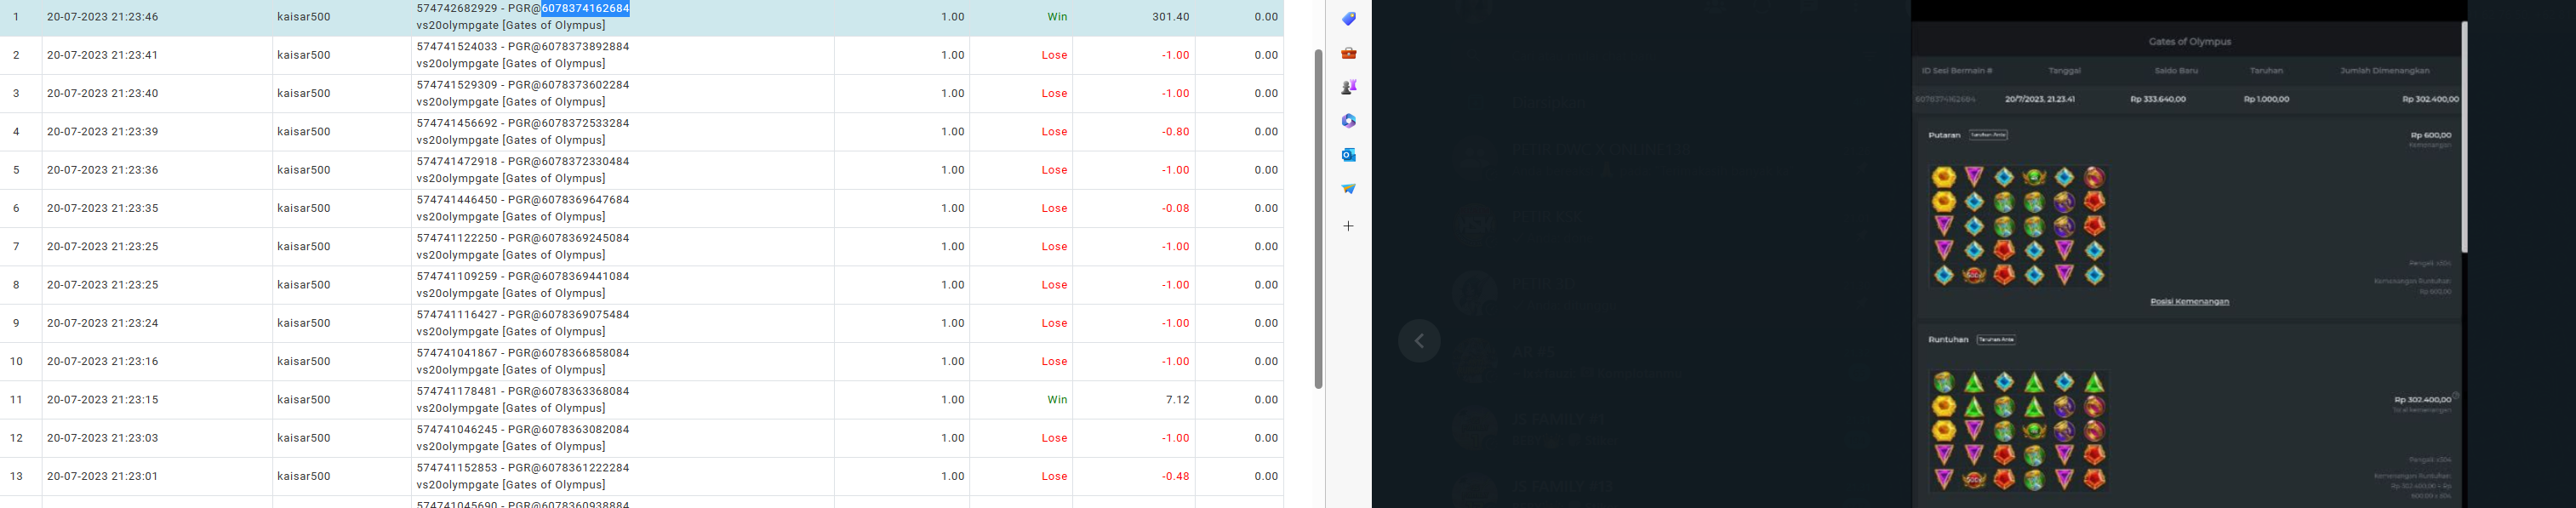Open the red toolbox sidebar icon
The image size is (2576, 508).
[1349, 53]
